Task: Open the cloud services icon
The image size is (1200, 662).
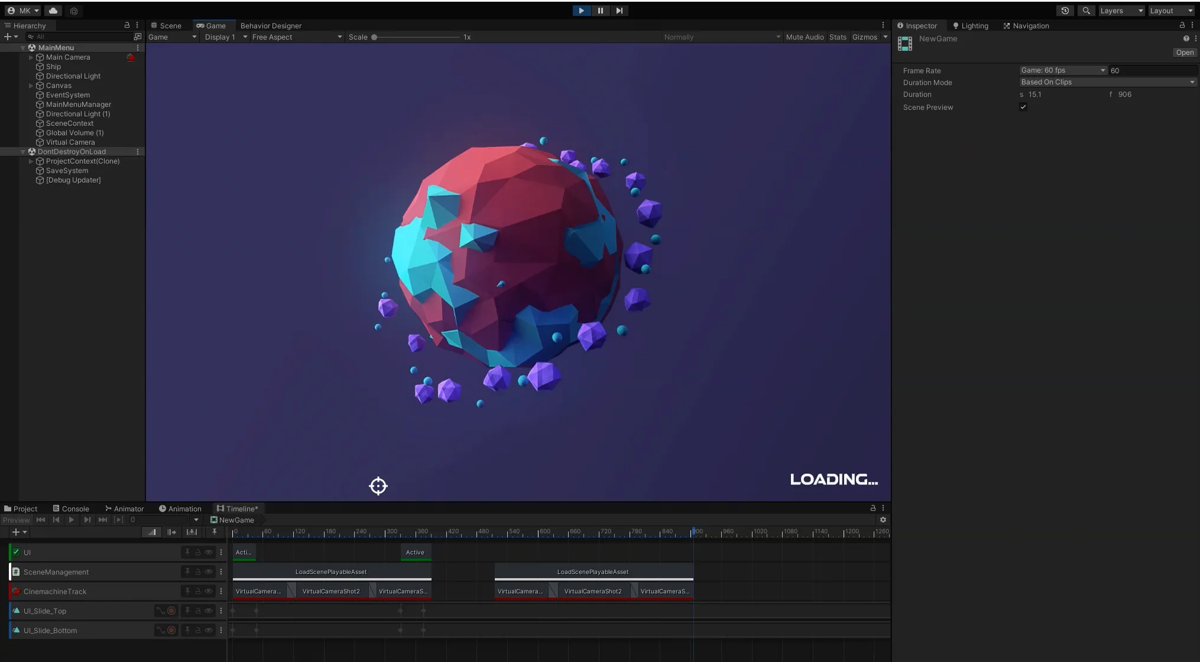Action: point(53,11)
